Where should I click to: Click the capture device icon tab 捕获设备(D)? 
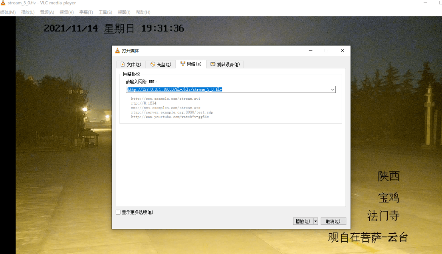click(213, 64)
